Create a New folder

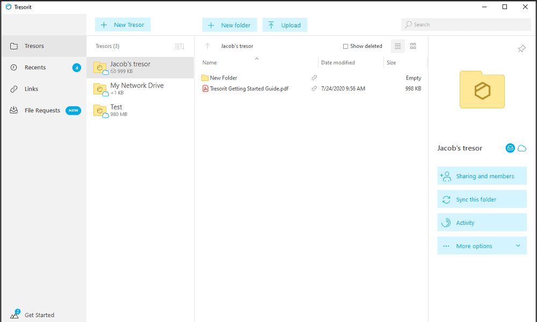point(229,25)
